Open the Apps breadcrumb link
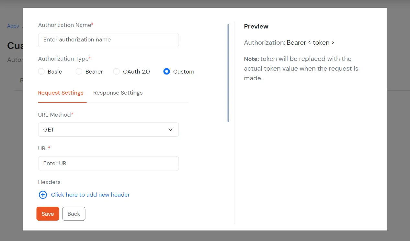 [13, 26]
